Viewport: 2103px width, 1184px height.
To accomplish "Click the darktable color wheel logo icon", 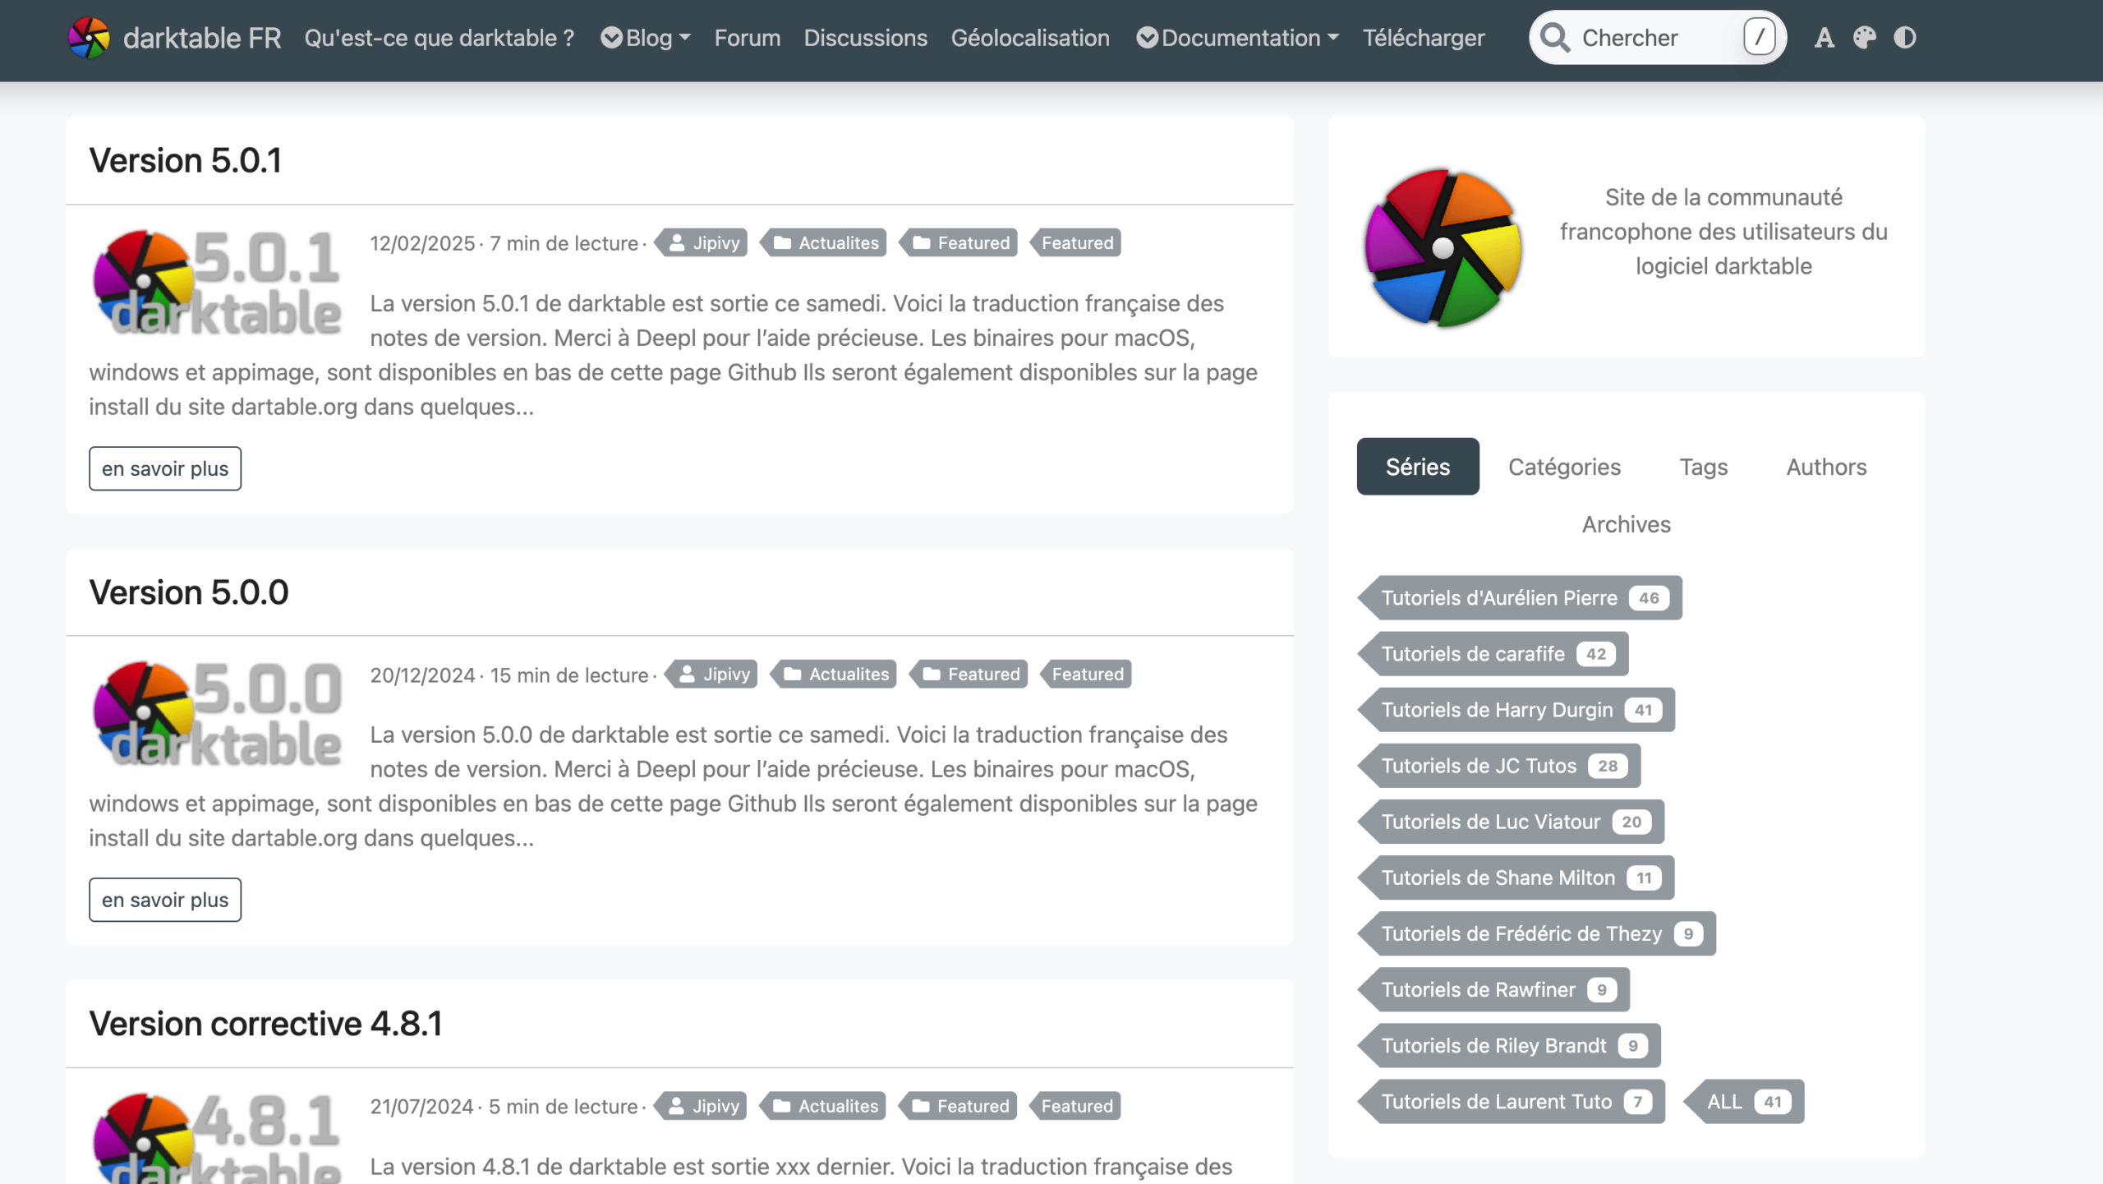I will (90, 36).
